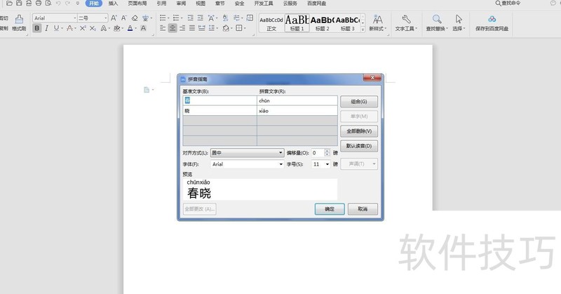This screenshot has width=561, height=294.
Task: Increase paragraph indent
Action: (x=201, y=18)
